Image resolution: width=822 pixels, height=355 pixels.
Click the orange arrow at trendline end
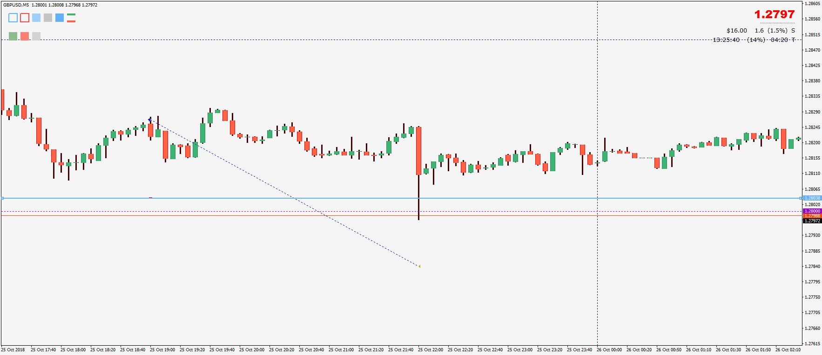pyautogui.click(x=419, y=267)
